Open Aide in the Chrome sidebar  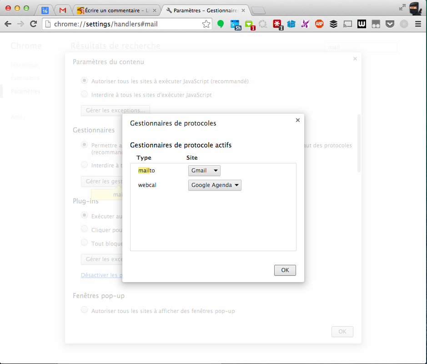(x=17, y=117)
